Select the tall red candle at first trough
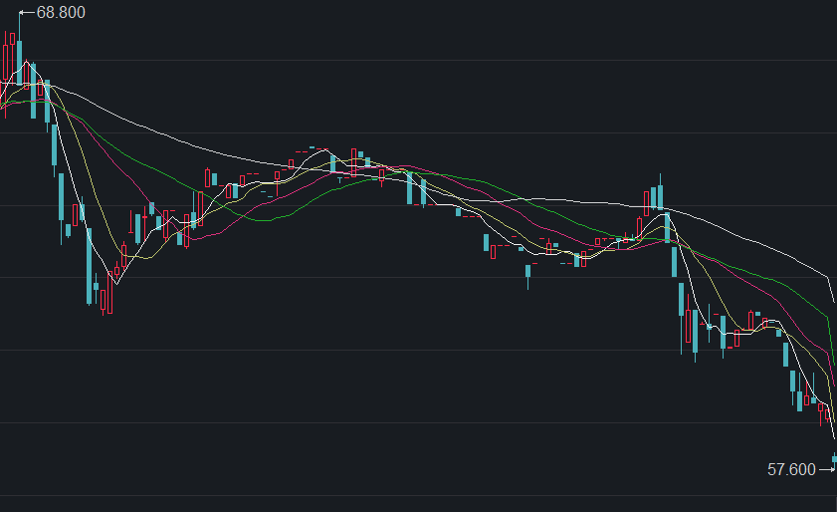 pos(108,293)
